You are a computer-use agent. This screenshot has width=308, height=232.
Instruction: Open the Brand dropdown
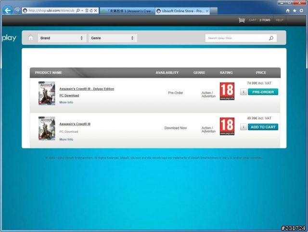point(62,38)
